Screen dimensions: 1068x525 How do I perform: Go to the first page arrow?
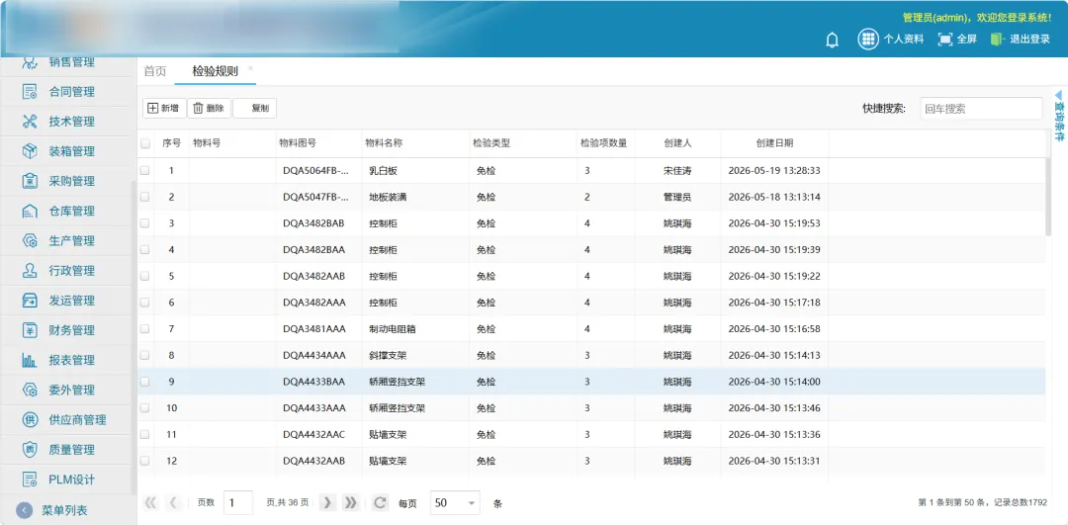151,503
